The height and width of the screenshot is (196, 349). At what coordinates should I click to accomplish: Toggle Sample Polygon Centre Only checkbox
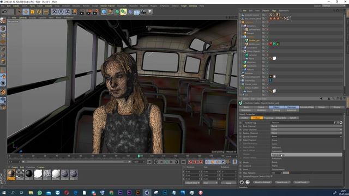coord(272,176)
